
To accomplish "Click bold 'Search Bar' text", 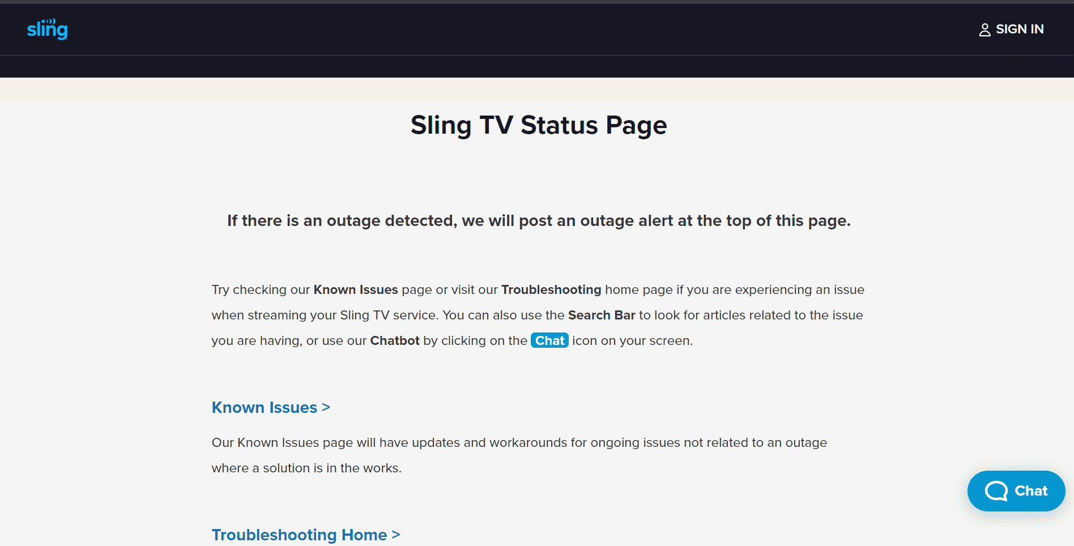I will coord(602,315).
